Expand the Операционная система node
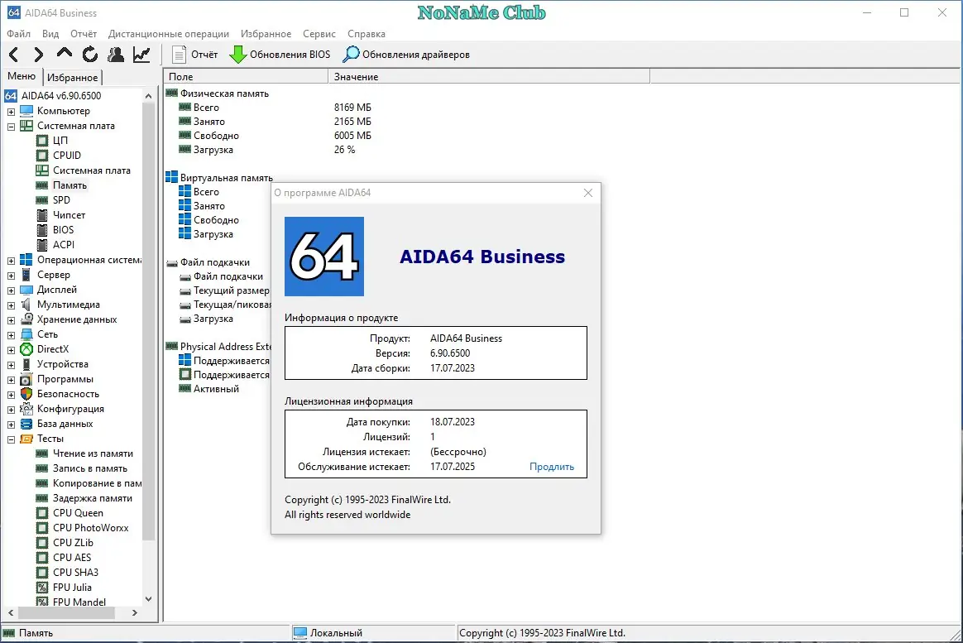The height and width of the screenshot is (643, 963). [x=11, y=261]
